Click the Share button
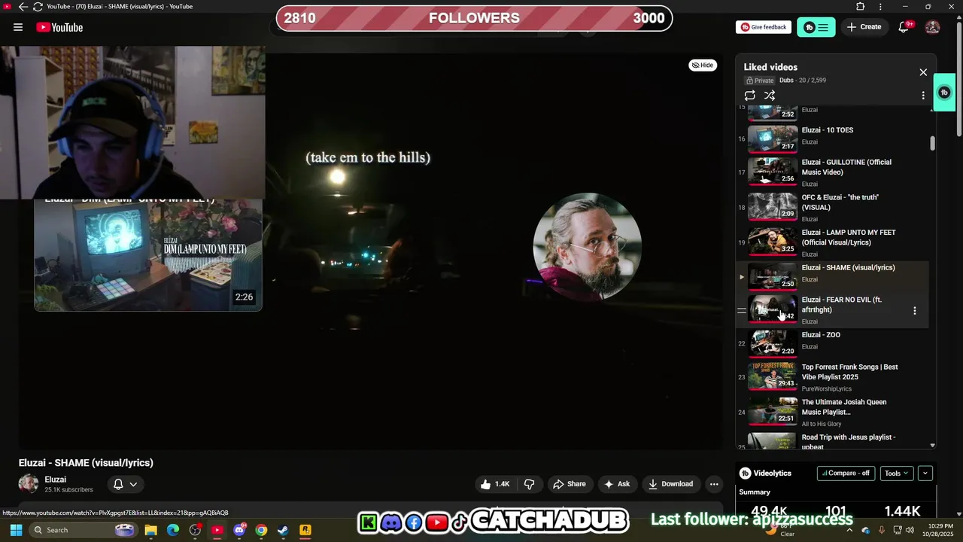The height and width of the screenshot is (542, 963). point(569,484)
